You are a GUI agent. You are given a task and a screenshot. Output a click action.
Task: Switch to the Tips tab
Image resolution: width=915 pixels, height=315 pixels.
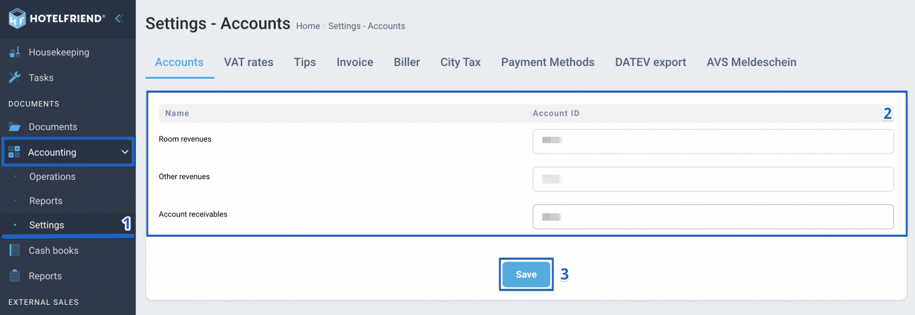(305, 62)
